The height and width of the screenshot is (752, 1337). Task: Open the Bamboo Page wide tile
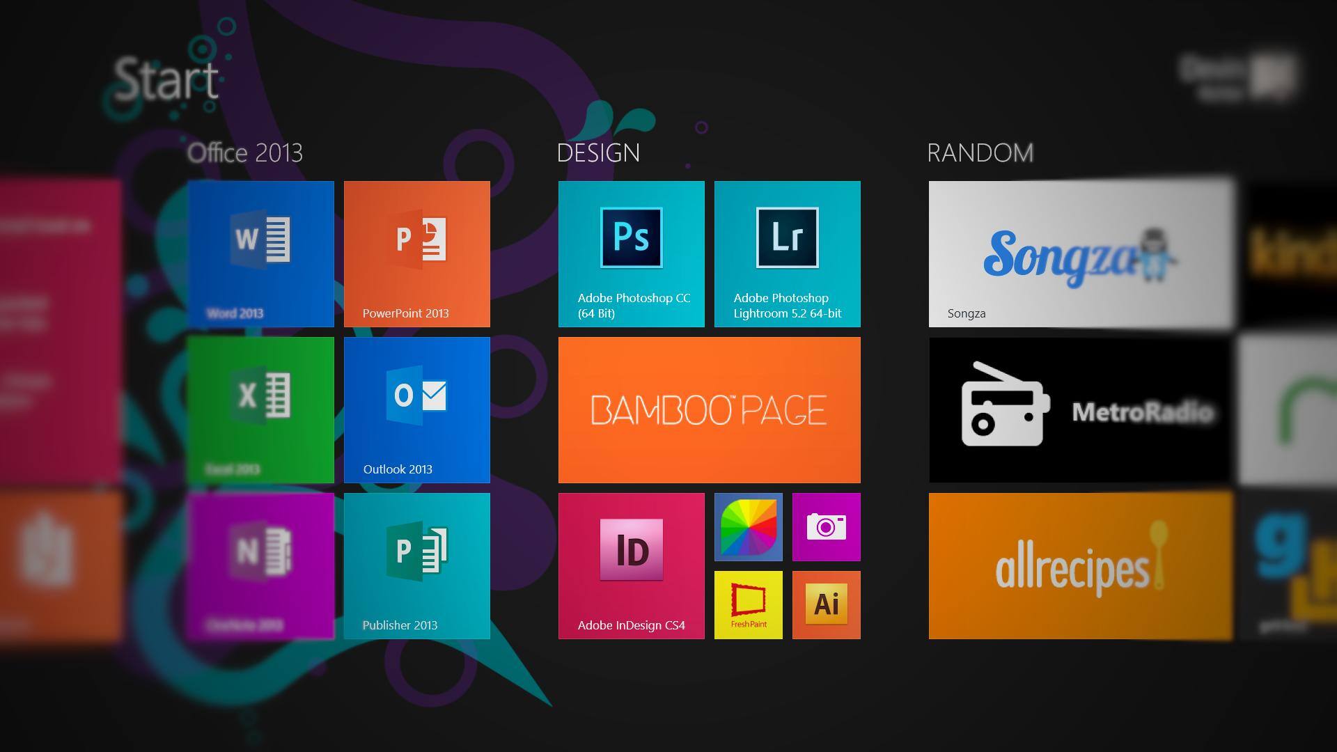(x=709, y=409)
